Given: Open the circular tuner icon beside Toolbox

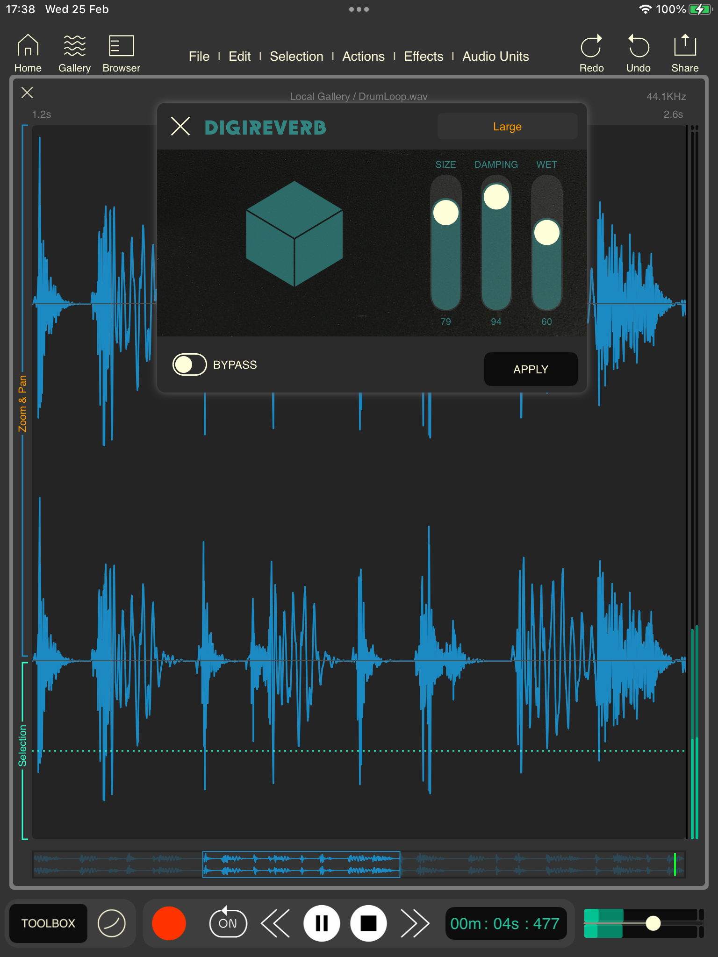Looking at the screenshot, I should pyautogui.click(x=112, y=923).
